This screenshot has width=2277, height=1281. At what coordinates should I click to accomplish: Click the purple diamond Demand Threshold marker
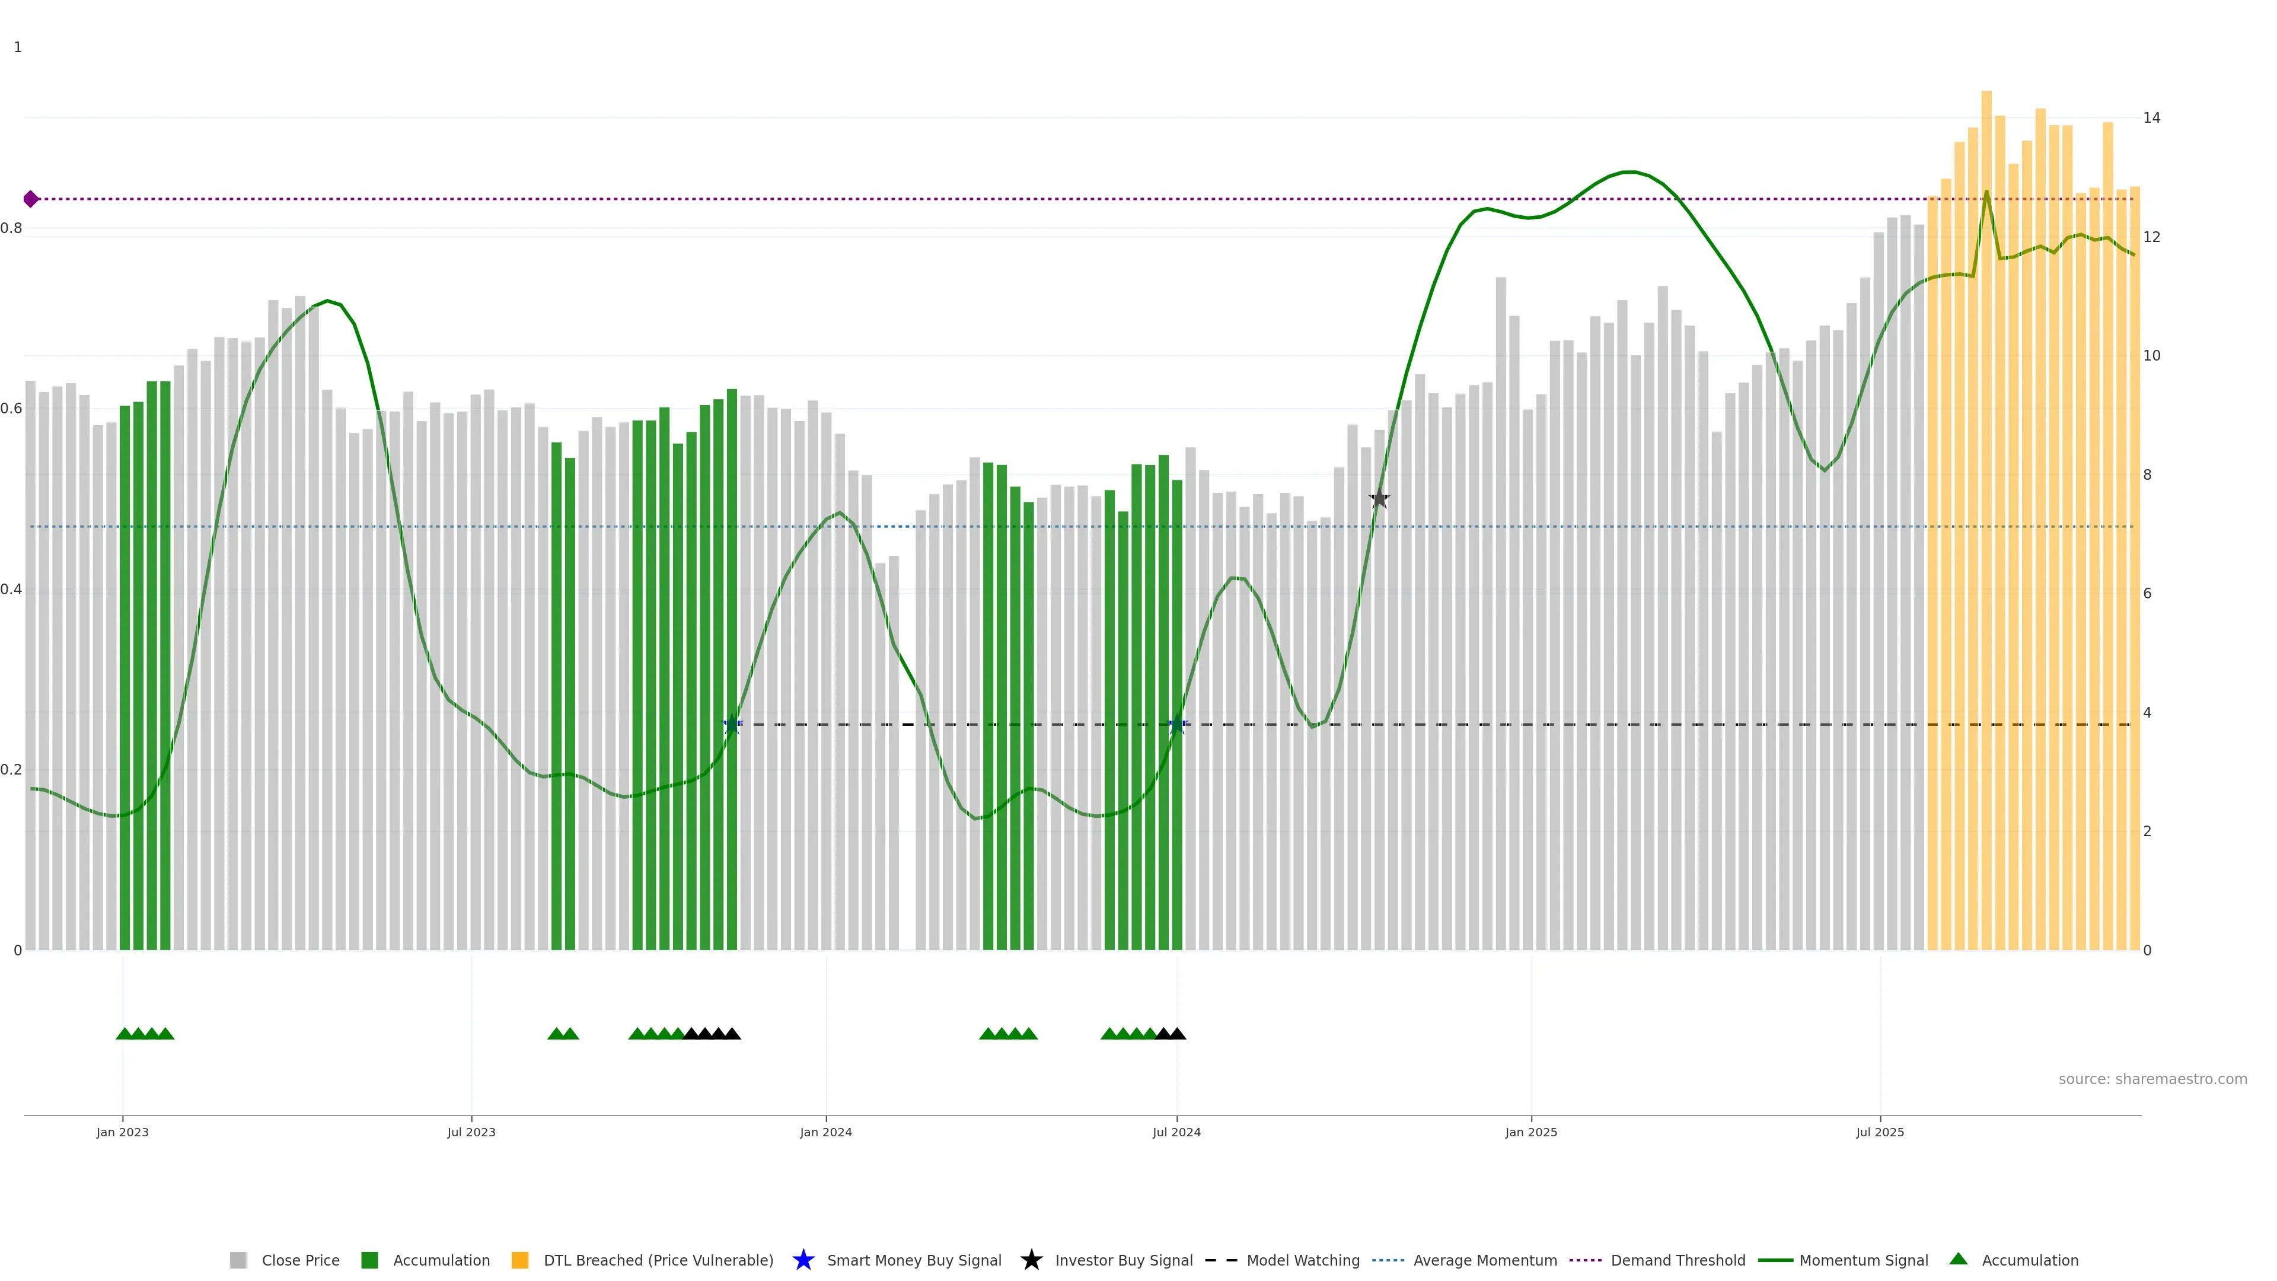pyautogui.click(x=31, y=199)
